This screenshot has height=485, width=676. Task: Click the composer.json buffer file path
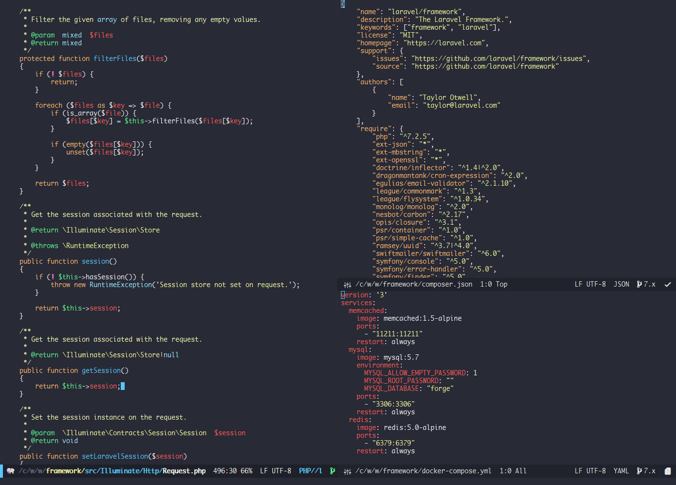413,285
